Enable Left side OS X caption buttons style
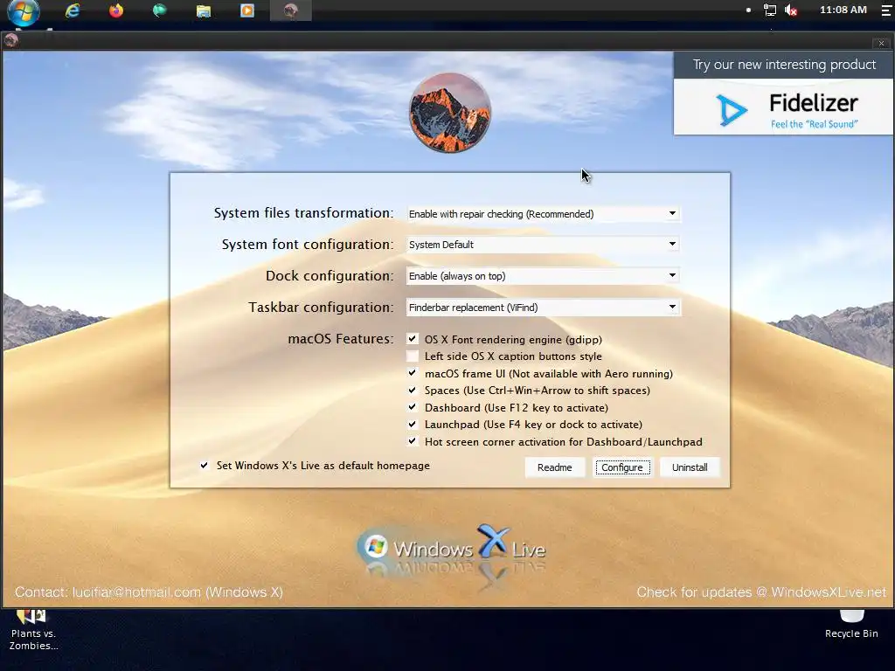The image size is (895, 671). pyautogui.click(x=413, y=356)
